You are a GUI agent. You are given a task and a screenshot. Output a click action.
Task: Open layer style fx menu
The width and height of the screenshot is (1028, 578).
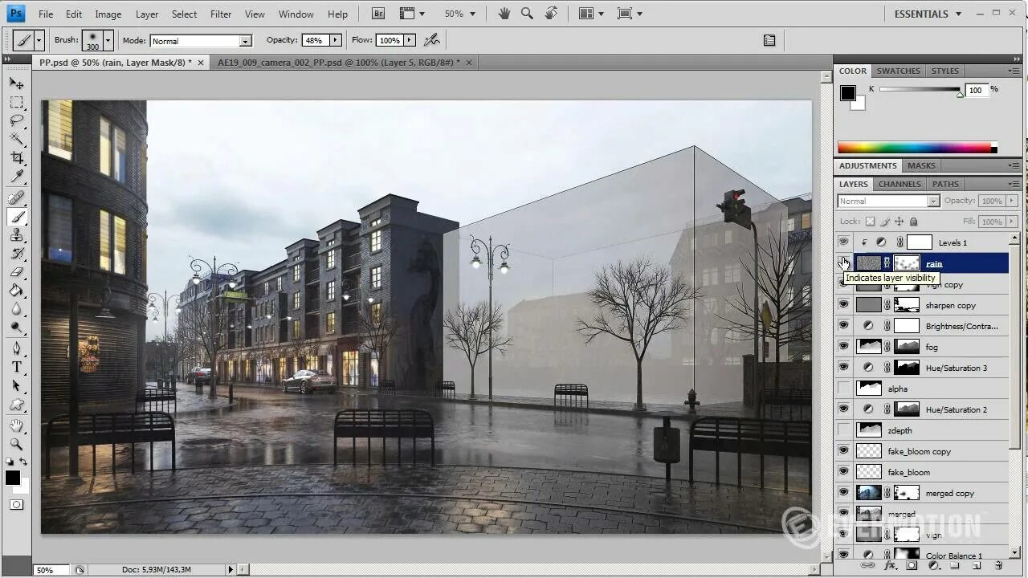point(890,566)
